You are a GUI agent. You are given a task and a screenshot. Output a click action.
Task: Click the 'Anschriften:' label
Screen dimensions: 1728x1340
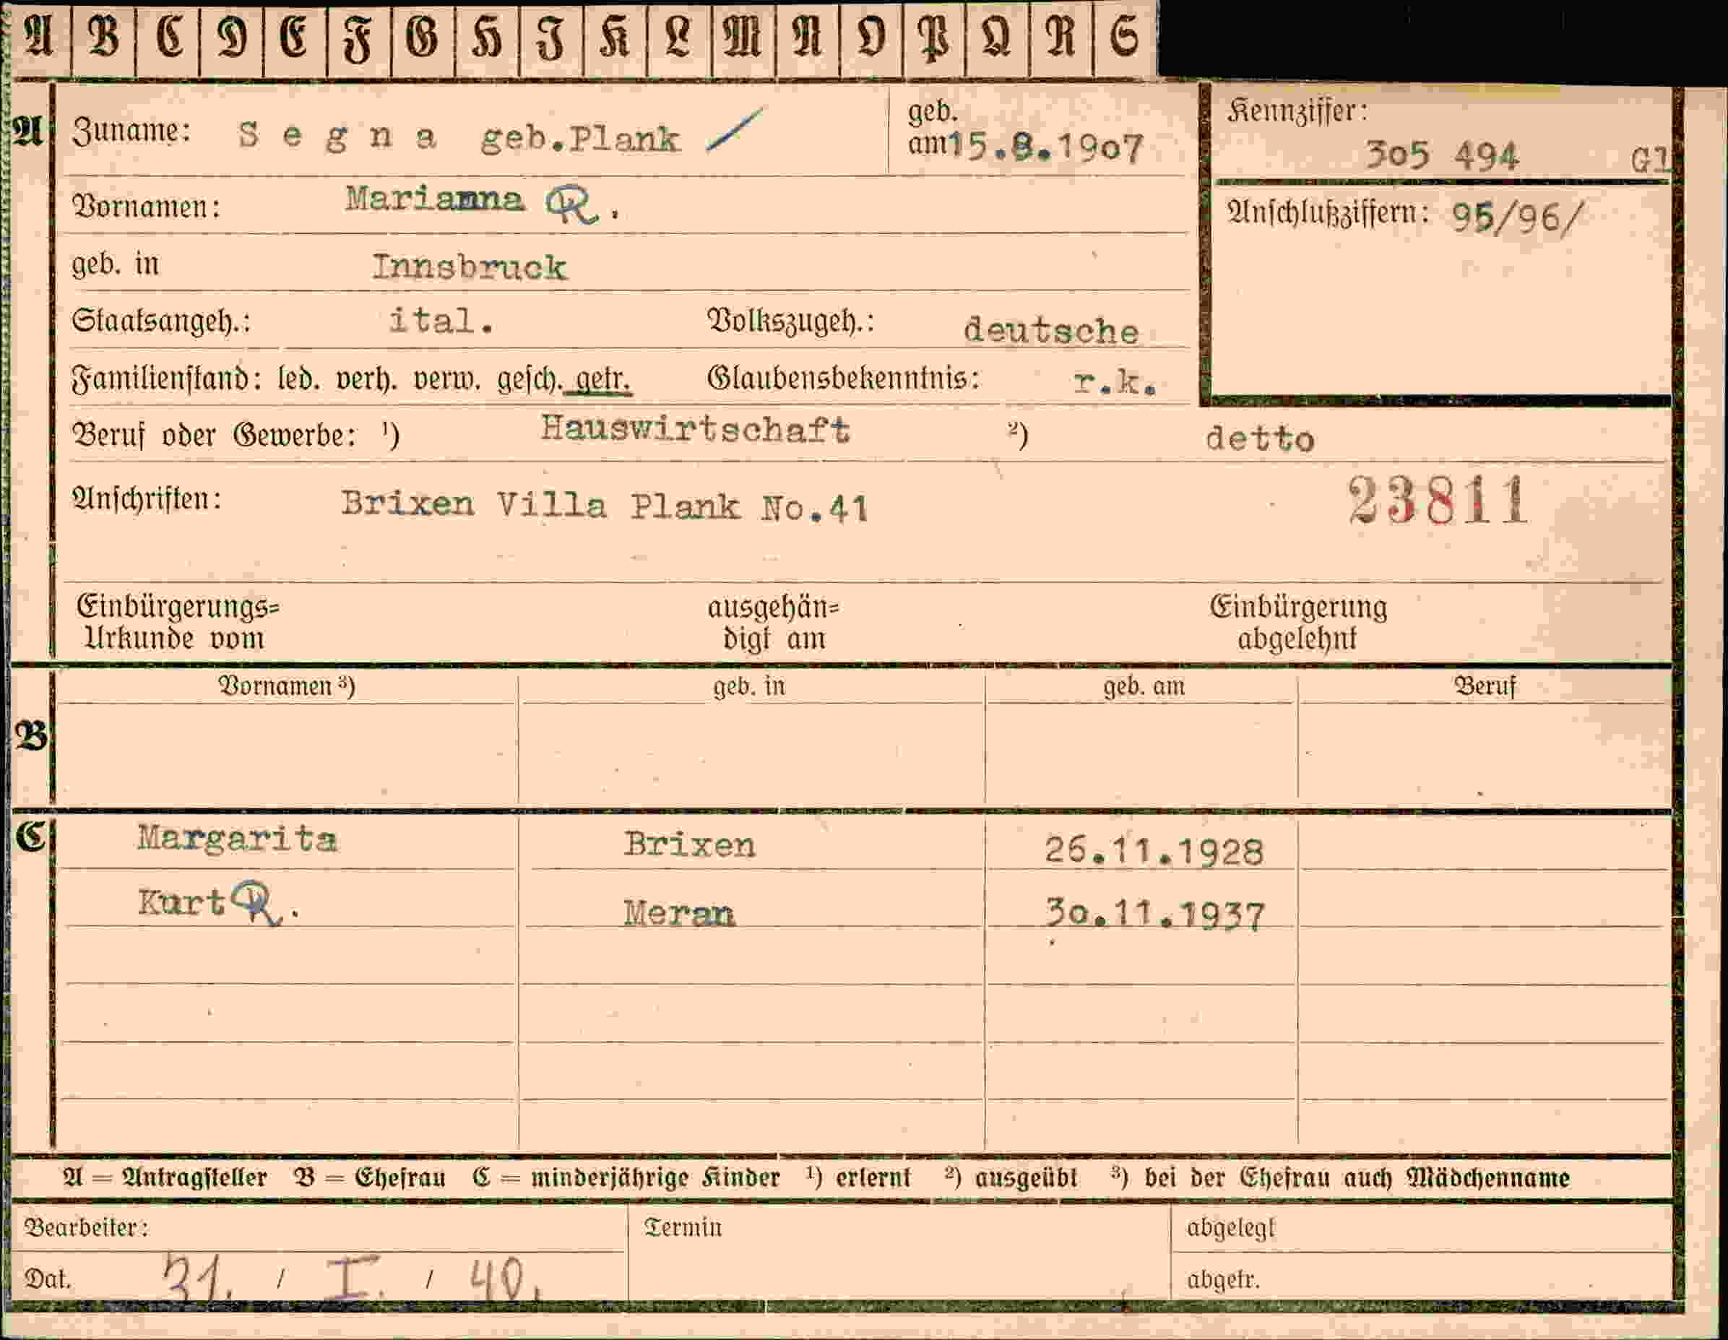pos(147,499)
